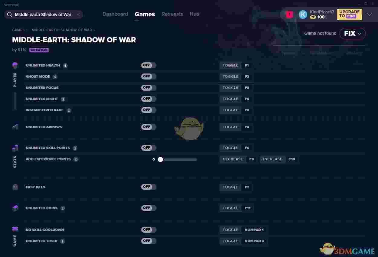Turn on Easy Kills
Image resolution: width=378 pixels, height=257 pixels.
[148, 187]
